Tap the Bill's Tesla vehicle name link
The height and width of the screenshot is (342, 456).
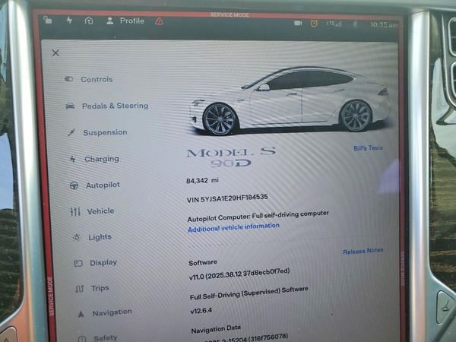(368, 148)
